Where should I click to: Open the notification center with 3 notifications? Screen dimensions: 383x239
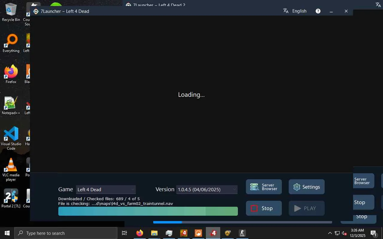tap(374, 233)
